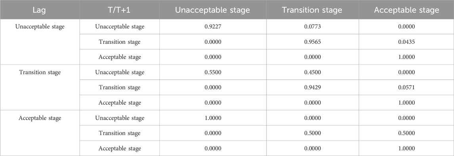Select the last row's 1.0000 value
This screenshot has height=156, width=454.
(406, 148)
